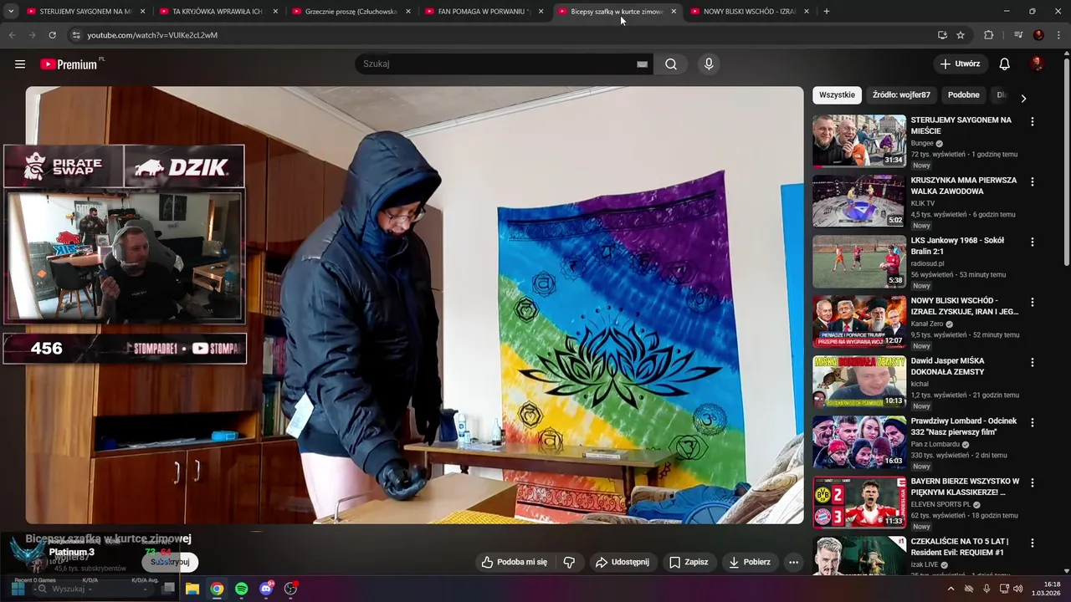Open File Explorer from the taskbar
The width and height of the screenshot is (1071, 602).
click(192, 589)
